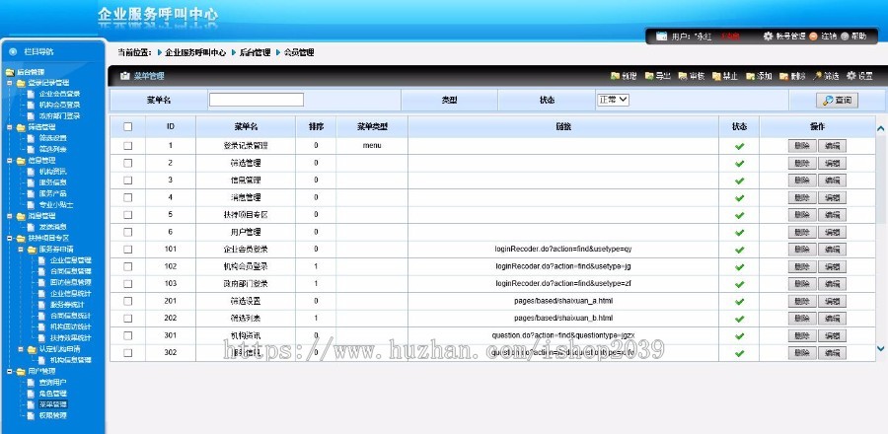Check the row with ID 2
Screen dimensions: 888x434
coord(128,163)
